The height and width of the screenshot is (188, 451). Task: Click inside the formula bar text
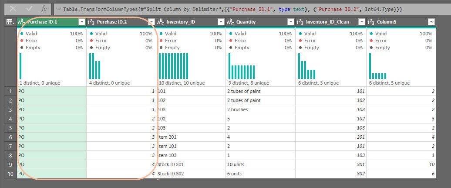(x=229, y=9)
